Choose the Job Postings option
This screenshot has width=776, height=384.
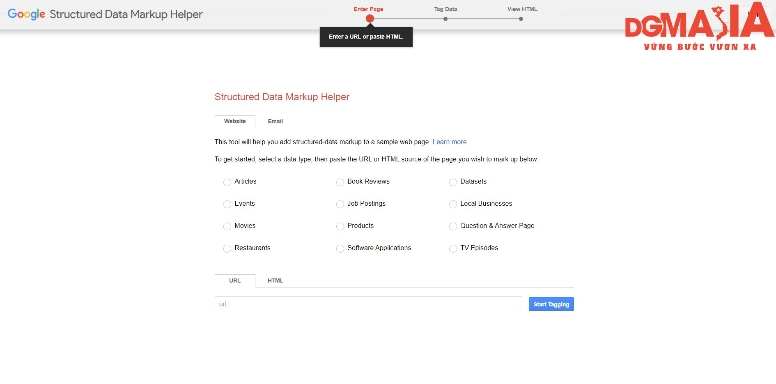(x=340, y=204)
